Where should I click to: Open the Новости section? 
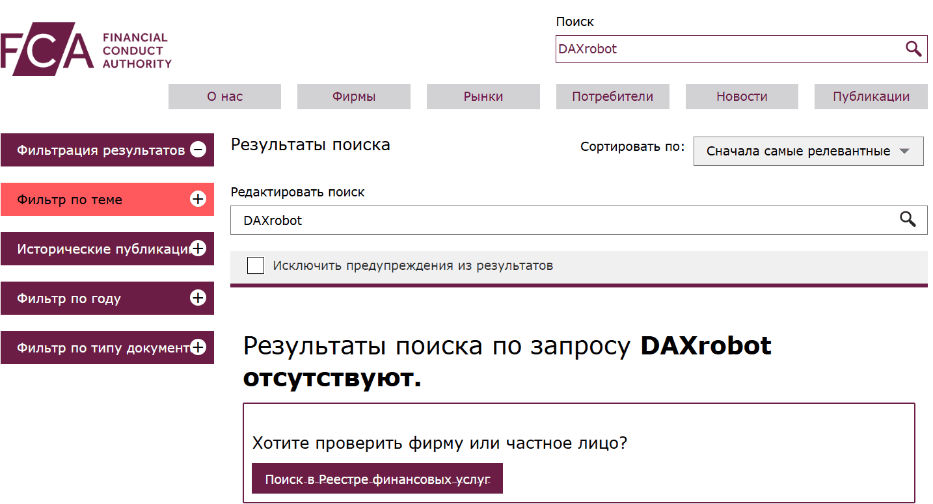pos(741,96)
